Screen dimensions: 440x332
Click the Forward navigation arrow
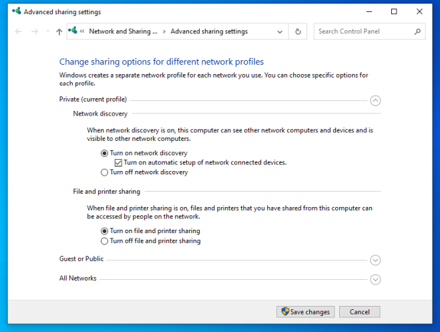[x=35, y=31]
